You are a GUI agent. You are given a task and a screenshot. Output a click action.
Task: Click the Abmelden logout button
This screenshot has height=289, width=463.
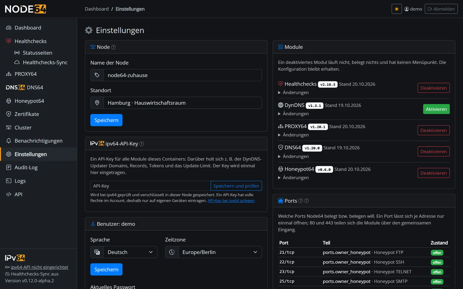coord(441,9)
